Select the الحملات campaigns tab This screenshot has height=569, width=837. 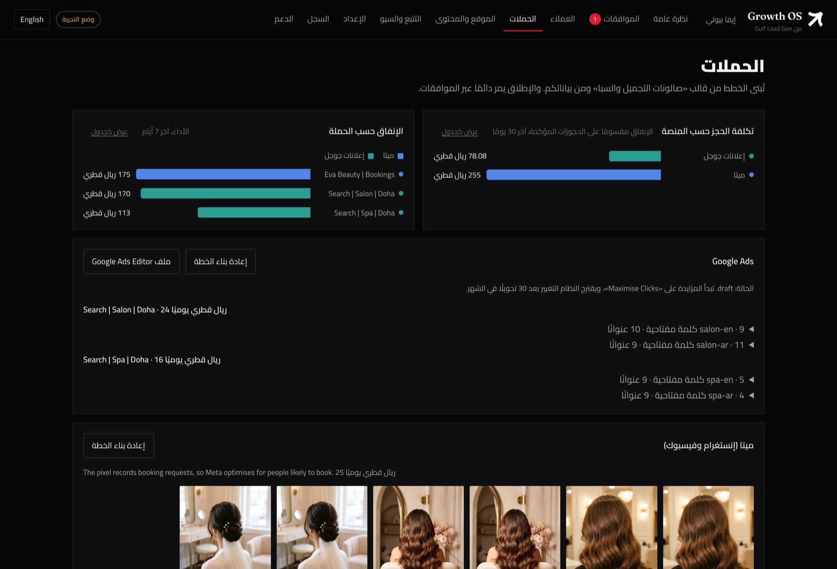(x=523, y=19)
